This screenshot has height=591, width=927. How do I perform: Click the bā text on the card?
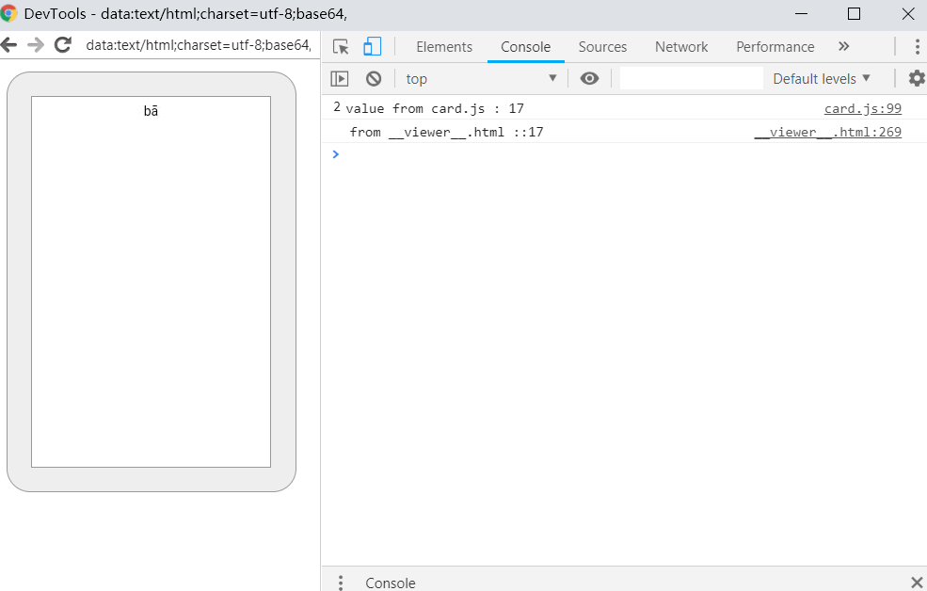[x=151, y=111]
